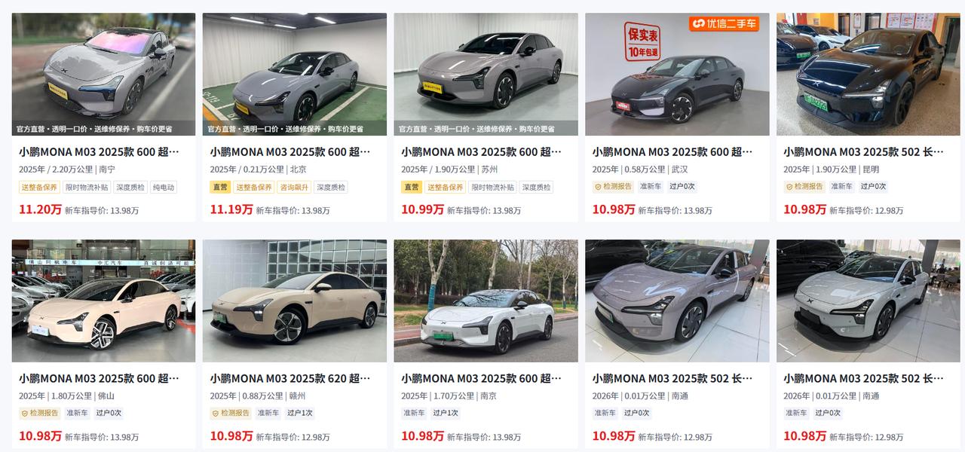Click the 优信二手车 logo badge
Viewport: 965px width, 452px height.
tap(724, 23)
